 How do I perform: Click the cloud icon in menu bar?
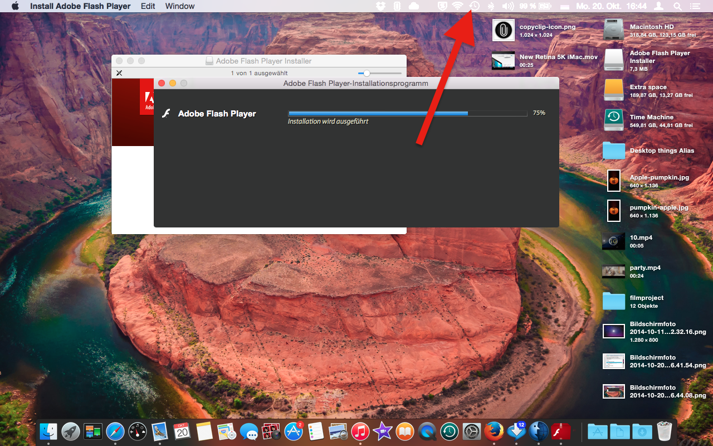click(414, 6)
